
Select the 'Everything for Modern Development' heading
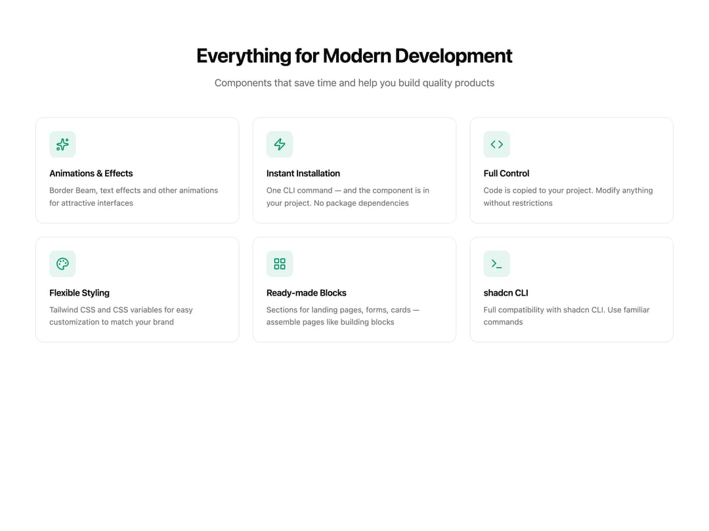(354, 56)
